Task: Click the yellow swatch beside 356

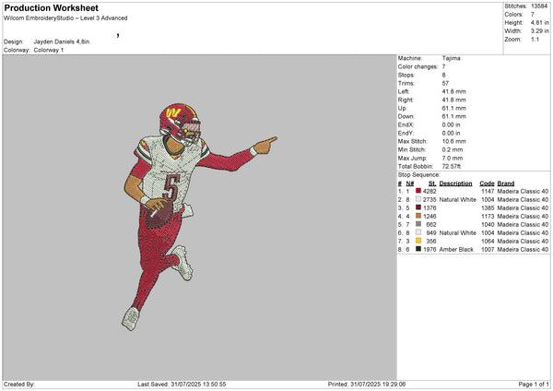Action: 418,241
